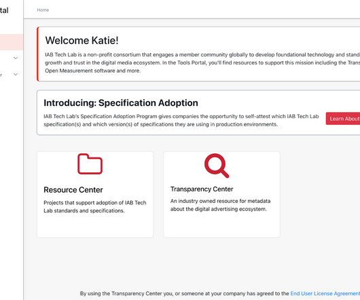The image size is (360, 300).
Task: Click the Transparency Center card title
Action: coord(202,189)
